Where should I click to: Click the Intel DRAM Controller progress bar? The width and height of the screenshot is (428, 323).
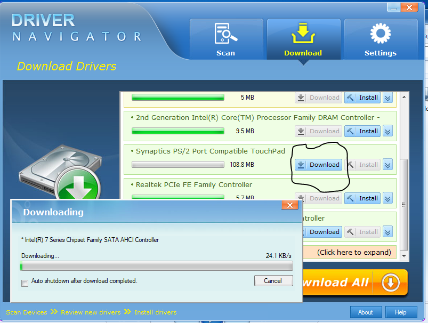[178, 131]
